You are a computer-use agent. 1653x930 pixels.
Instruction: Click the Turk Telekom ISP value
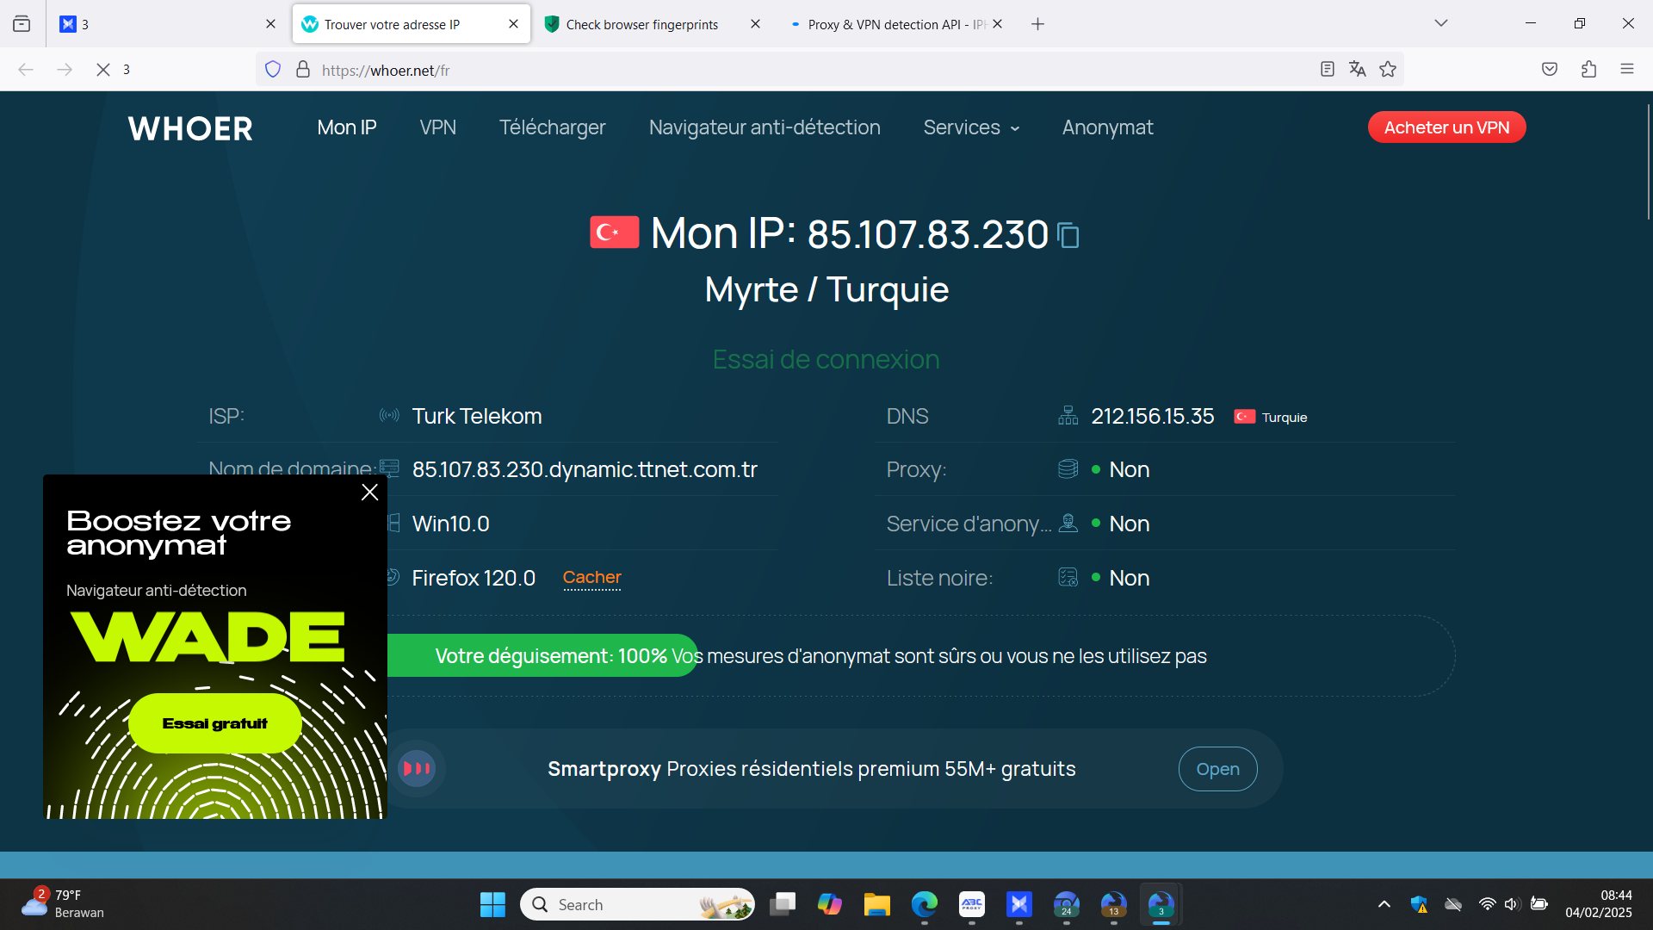click(477, 417)
